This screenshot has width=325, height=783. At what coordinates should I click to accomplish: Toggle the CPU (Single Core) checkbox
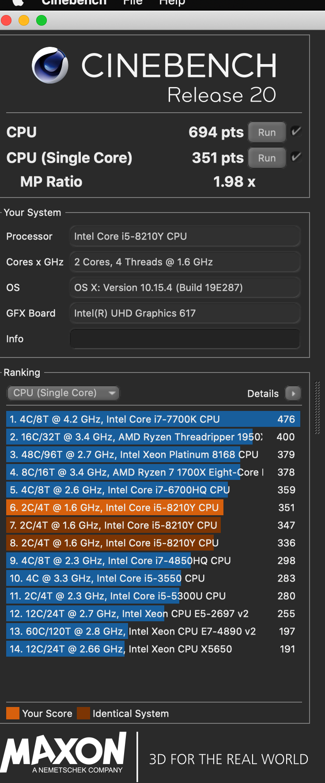(x=296, y=157)
